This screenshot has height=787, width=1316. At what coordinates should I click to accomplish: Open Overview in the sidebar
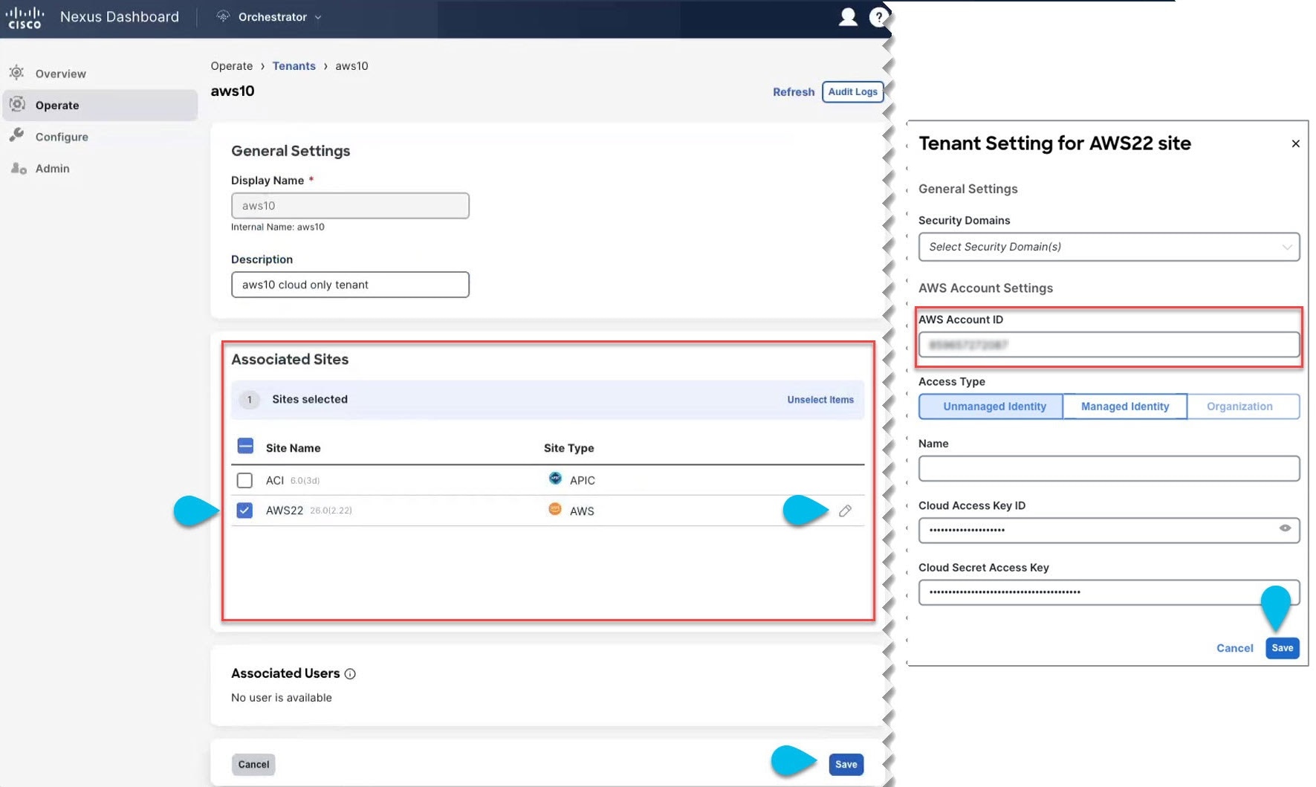[100, 74]
